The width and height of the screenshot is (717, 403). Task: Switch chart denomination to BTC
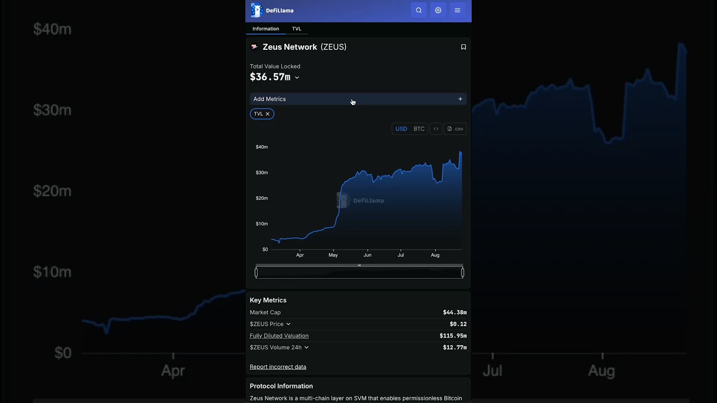coord(419,129)
